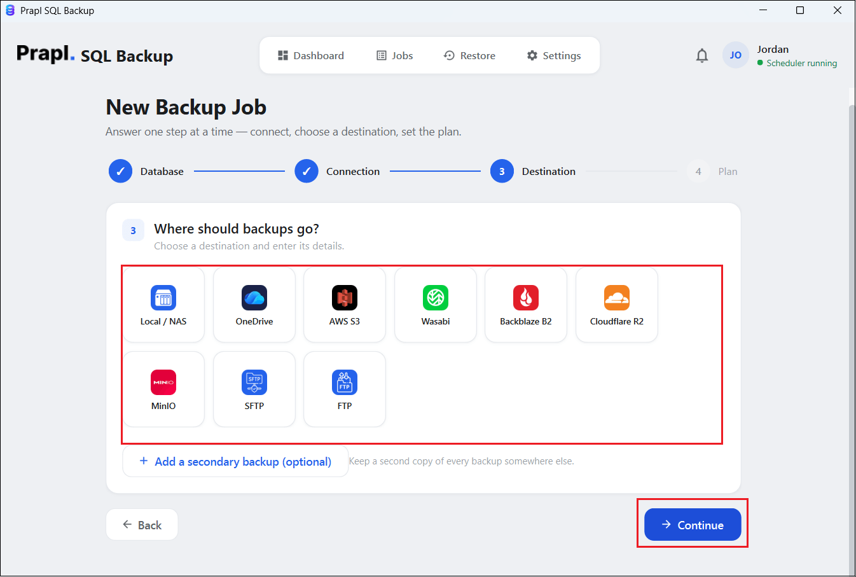Click the Scheduler running status
The width and height of the screenshot is (856, 577).
(x=797, y=63)
